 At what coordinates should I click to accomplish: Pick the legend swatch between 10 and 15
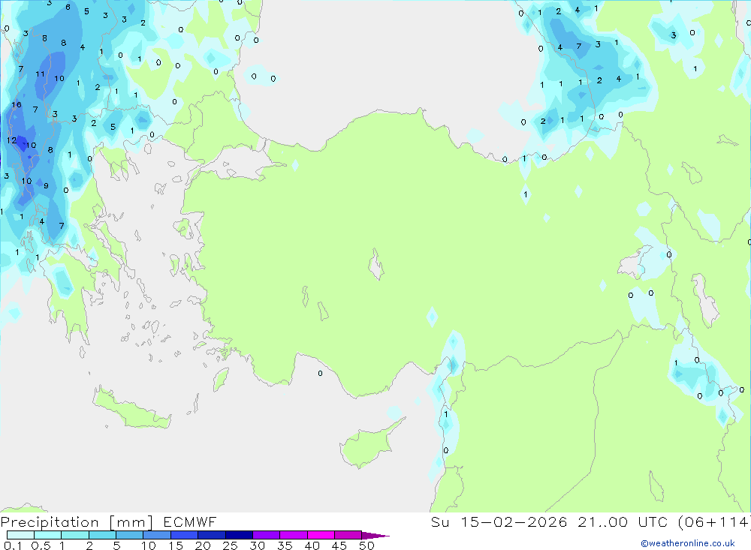(157, 535)
